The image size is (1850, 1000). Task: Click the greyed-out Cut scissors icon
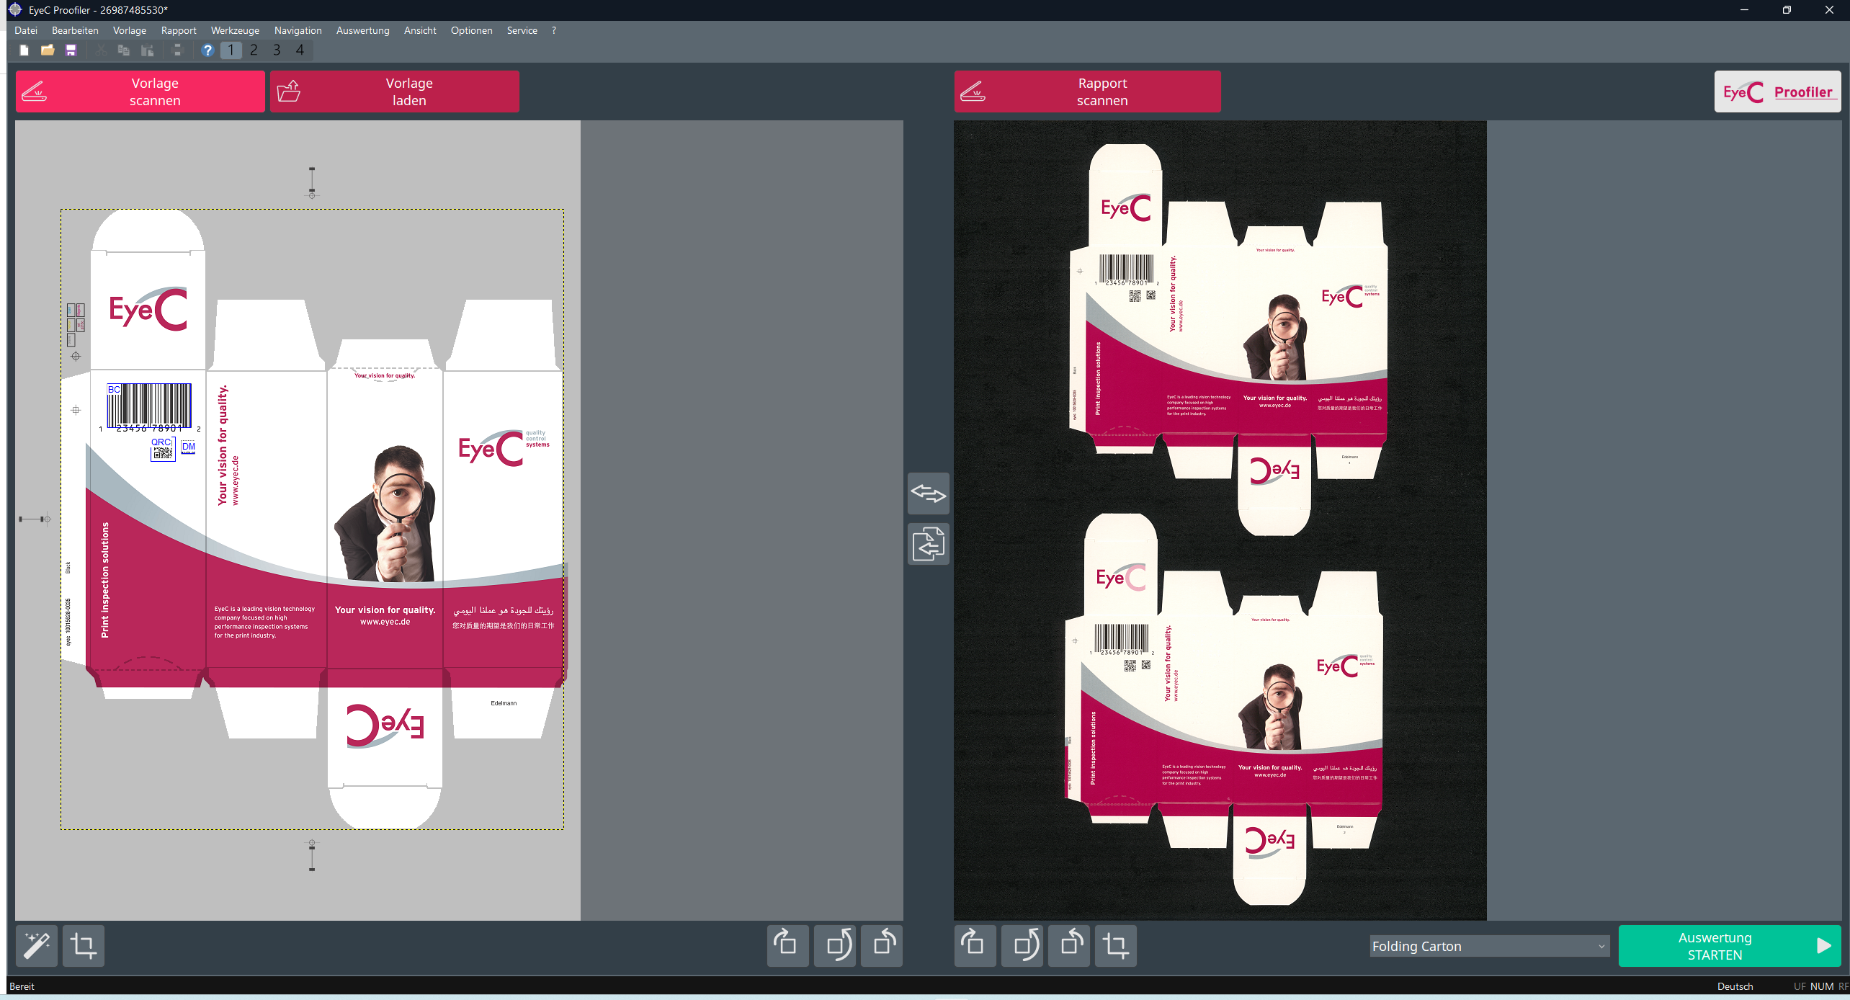click(x=101, y=50)
